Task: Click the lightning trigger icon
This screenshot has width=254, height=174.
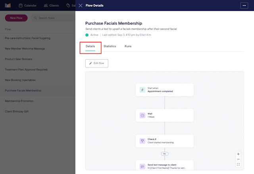Action: click(x=142, y=90)
